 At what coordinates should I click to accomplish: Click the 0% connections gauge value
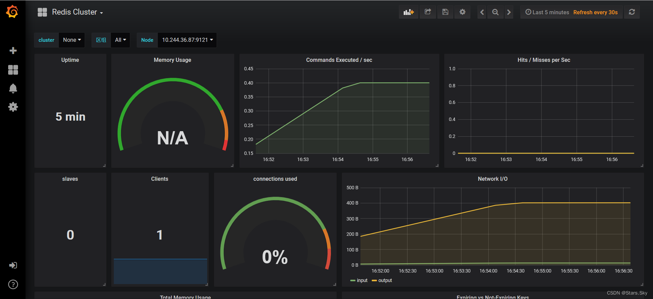tap(275, 257)
